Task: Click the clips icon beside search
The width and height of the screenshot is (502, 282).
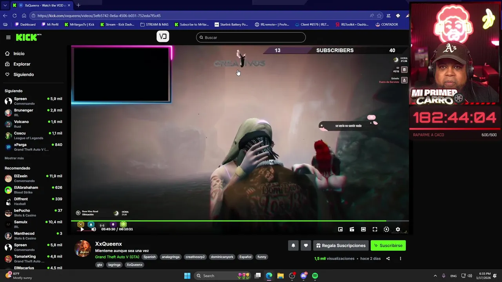Action: 163,36
